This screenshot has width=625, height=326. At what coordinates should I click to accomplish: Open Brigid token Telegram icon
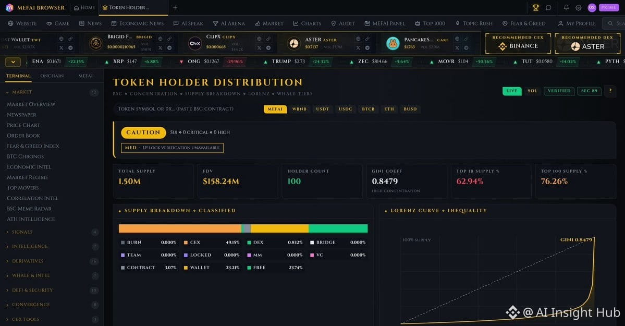tap(169, 48)
